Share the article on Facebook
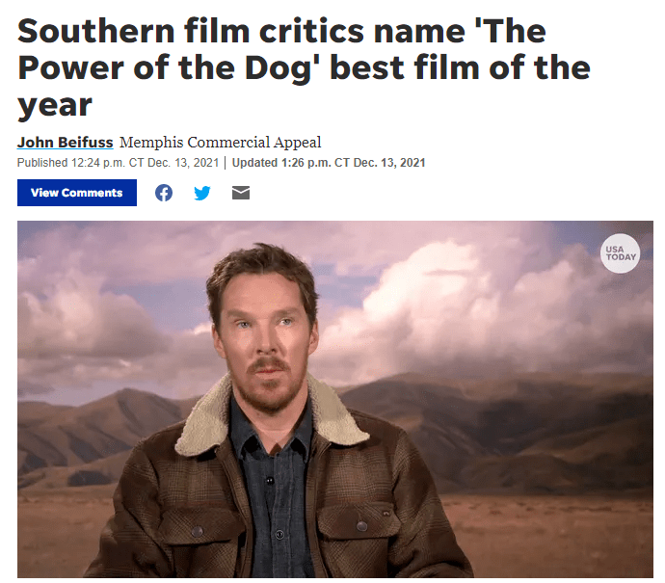 (163, 193)
